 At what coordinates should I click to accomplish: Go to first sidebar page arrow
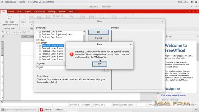pos(163,100)
